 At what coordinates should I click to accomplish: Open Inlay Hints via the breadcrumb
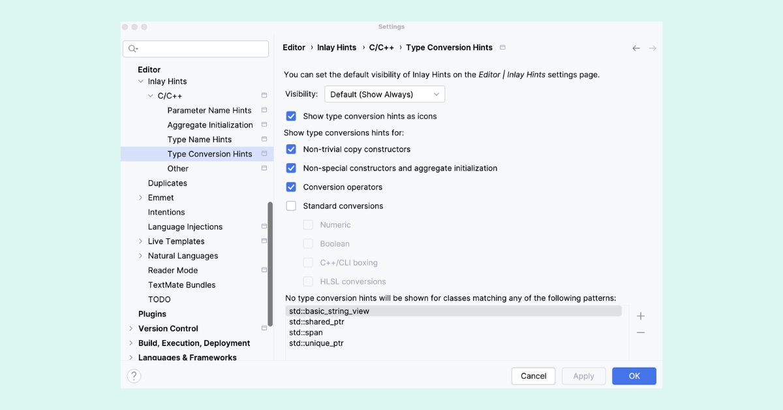pos(336,47)
